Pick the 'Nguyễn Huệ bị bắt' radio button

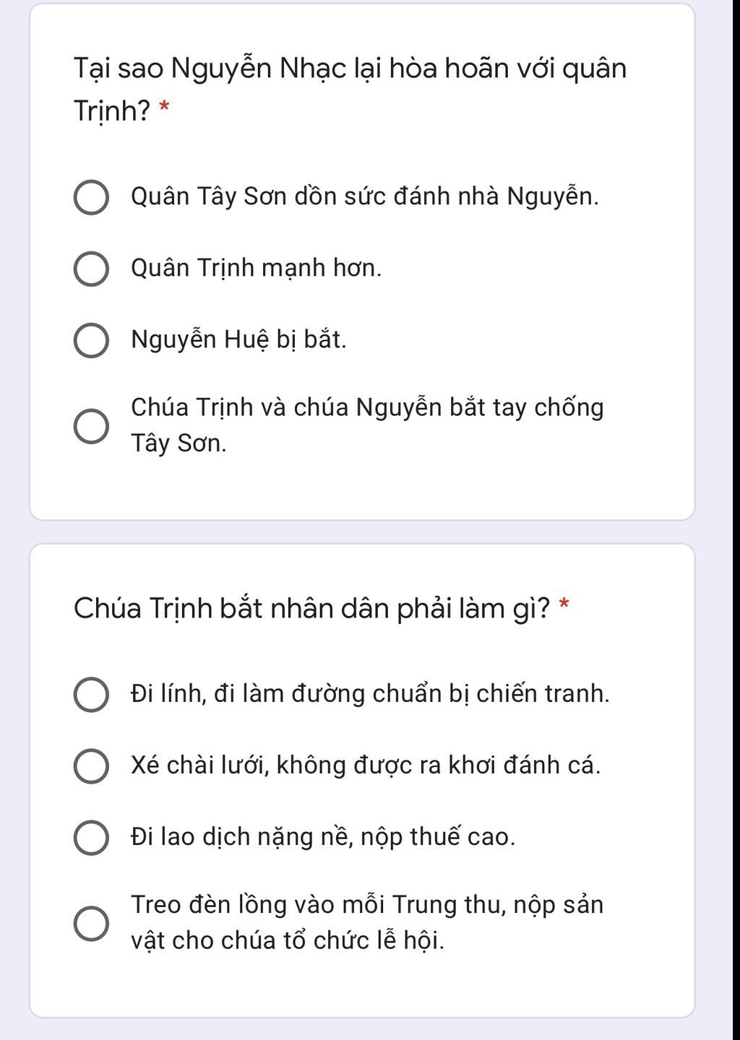coord(92,340)
